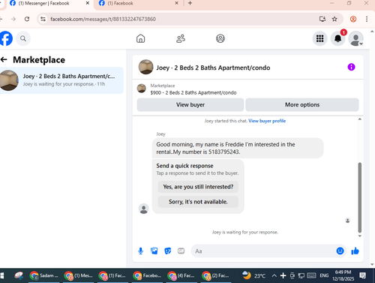Image resolution: width=375 pixels, height=283 pixels.
Task: View site information icon in address bar
Action: click(x=43, y=19)
